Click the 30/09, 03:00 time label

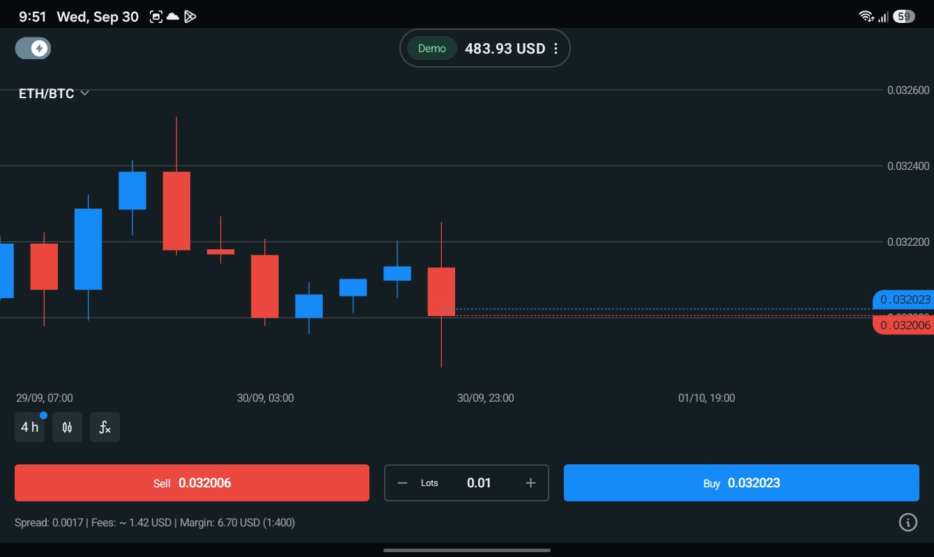pyautogui.click(x=266, y=398)
